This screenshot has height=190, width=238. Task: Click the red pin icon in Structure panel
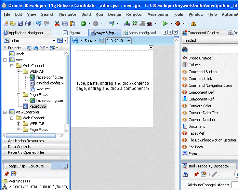click(x=6, y=174)
